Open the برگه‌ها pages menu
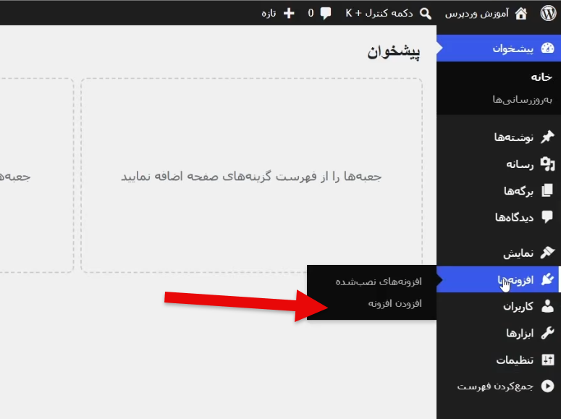Screen dimensions: 561x419 (499, 190)
